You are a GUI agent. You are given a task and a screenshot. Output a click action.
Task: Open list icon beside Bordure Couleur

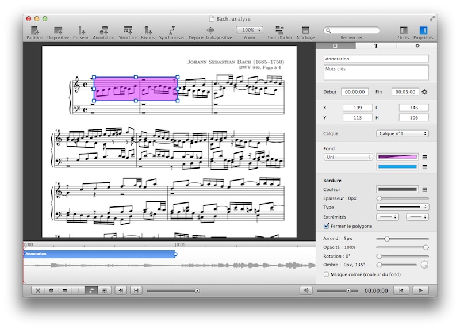[x=424, y=189]
